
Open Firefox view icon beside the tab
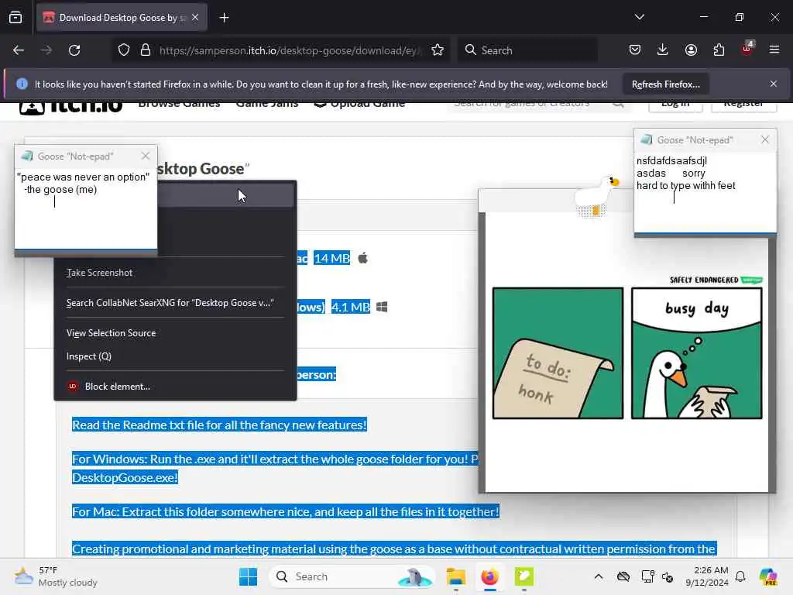pyautogui.click(x=15, y=18)
